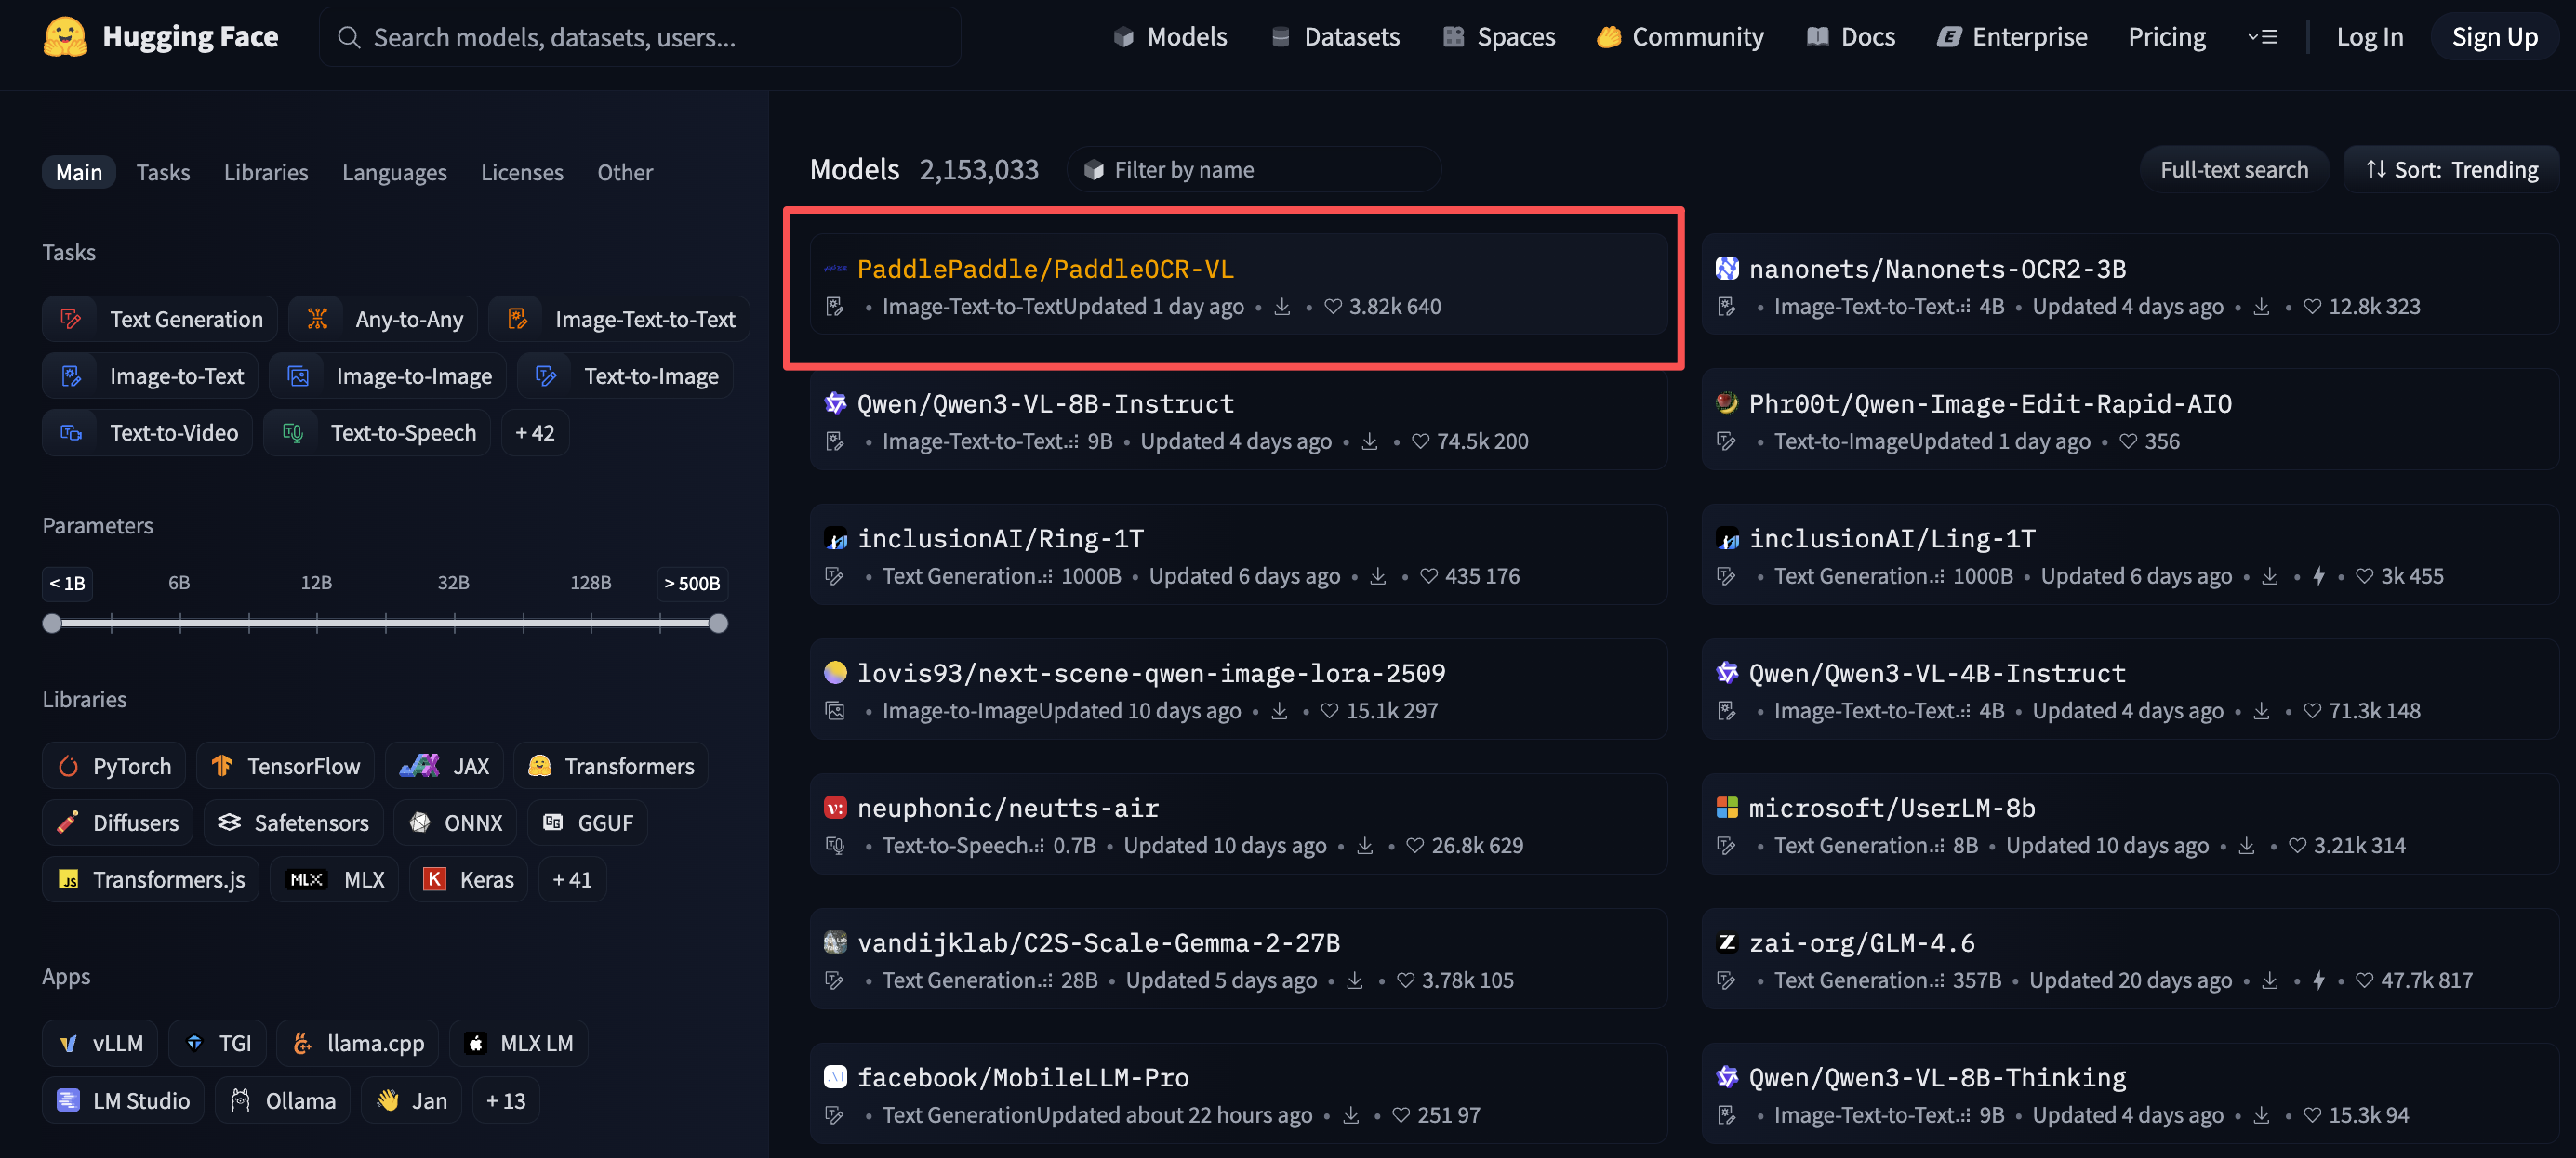Viewport: 2576px width, 1158px height.
Task: Switch to the Libraries filter tab
Action: click(x=266, y=172)
